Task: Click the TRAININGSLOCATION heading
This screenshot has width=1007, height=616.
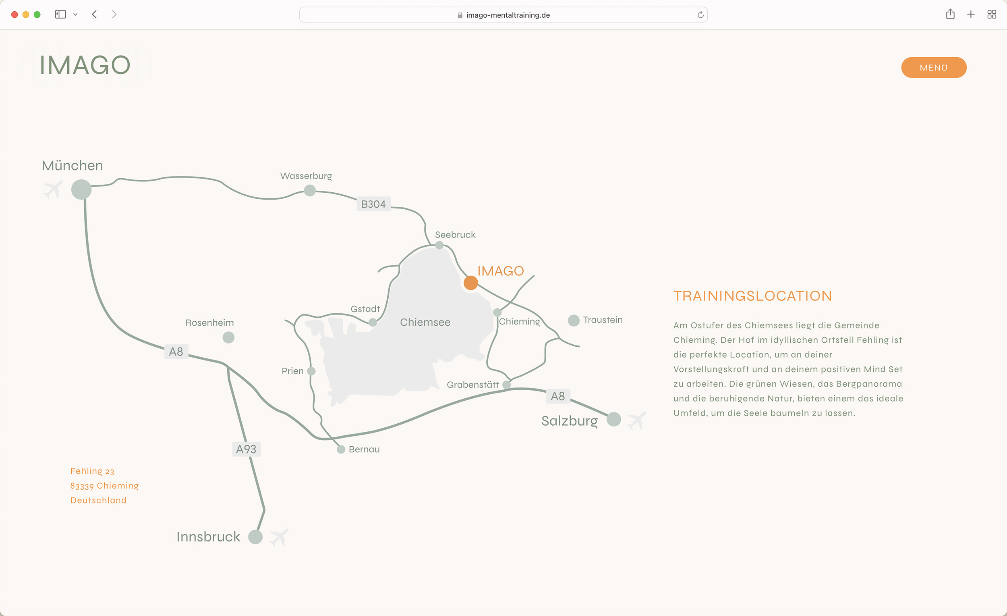Action: [752, 296]
